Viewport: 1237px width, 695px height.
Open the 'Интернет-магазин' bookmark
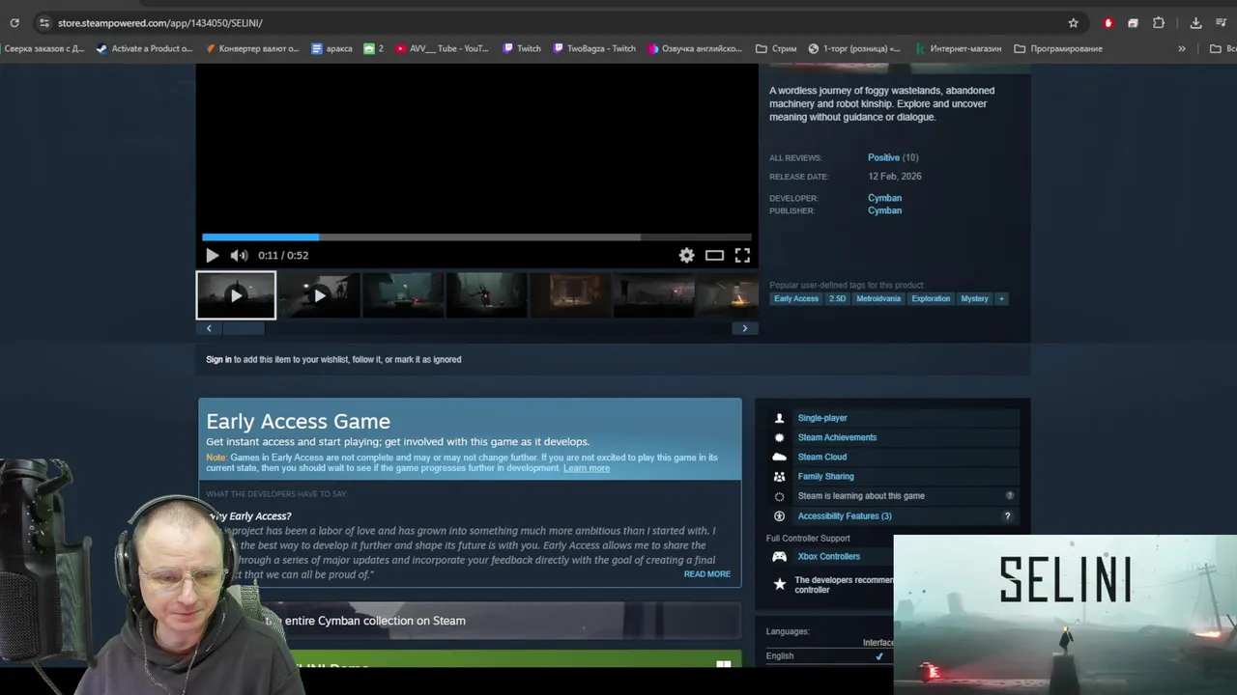tap(959, 48)
